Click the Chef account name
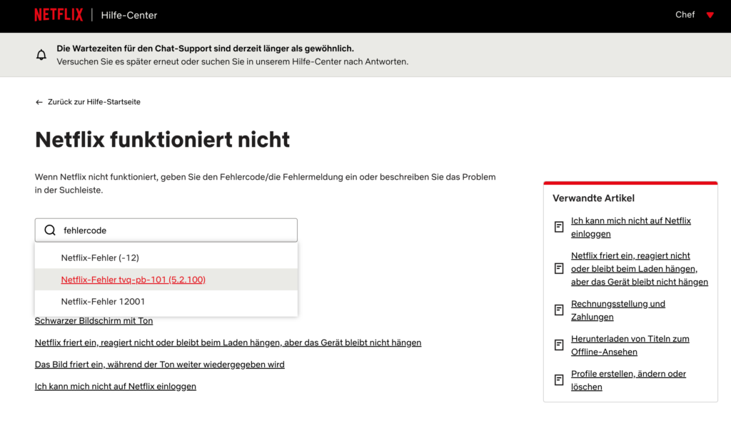Viewport: 731px width, 433px height. tap(685, 15)
